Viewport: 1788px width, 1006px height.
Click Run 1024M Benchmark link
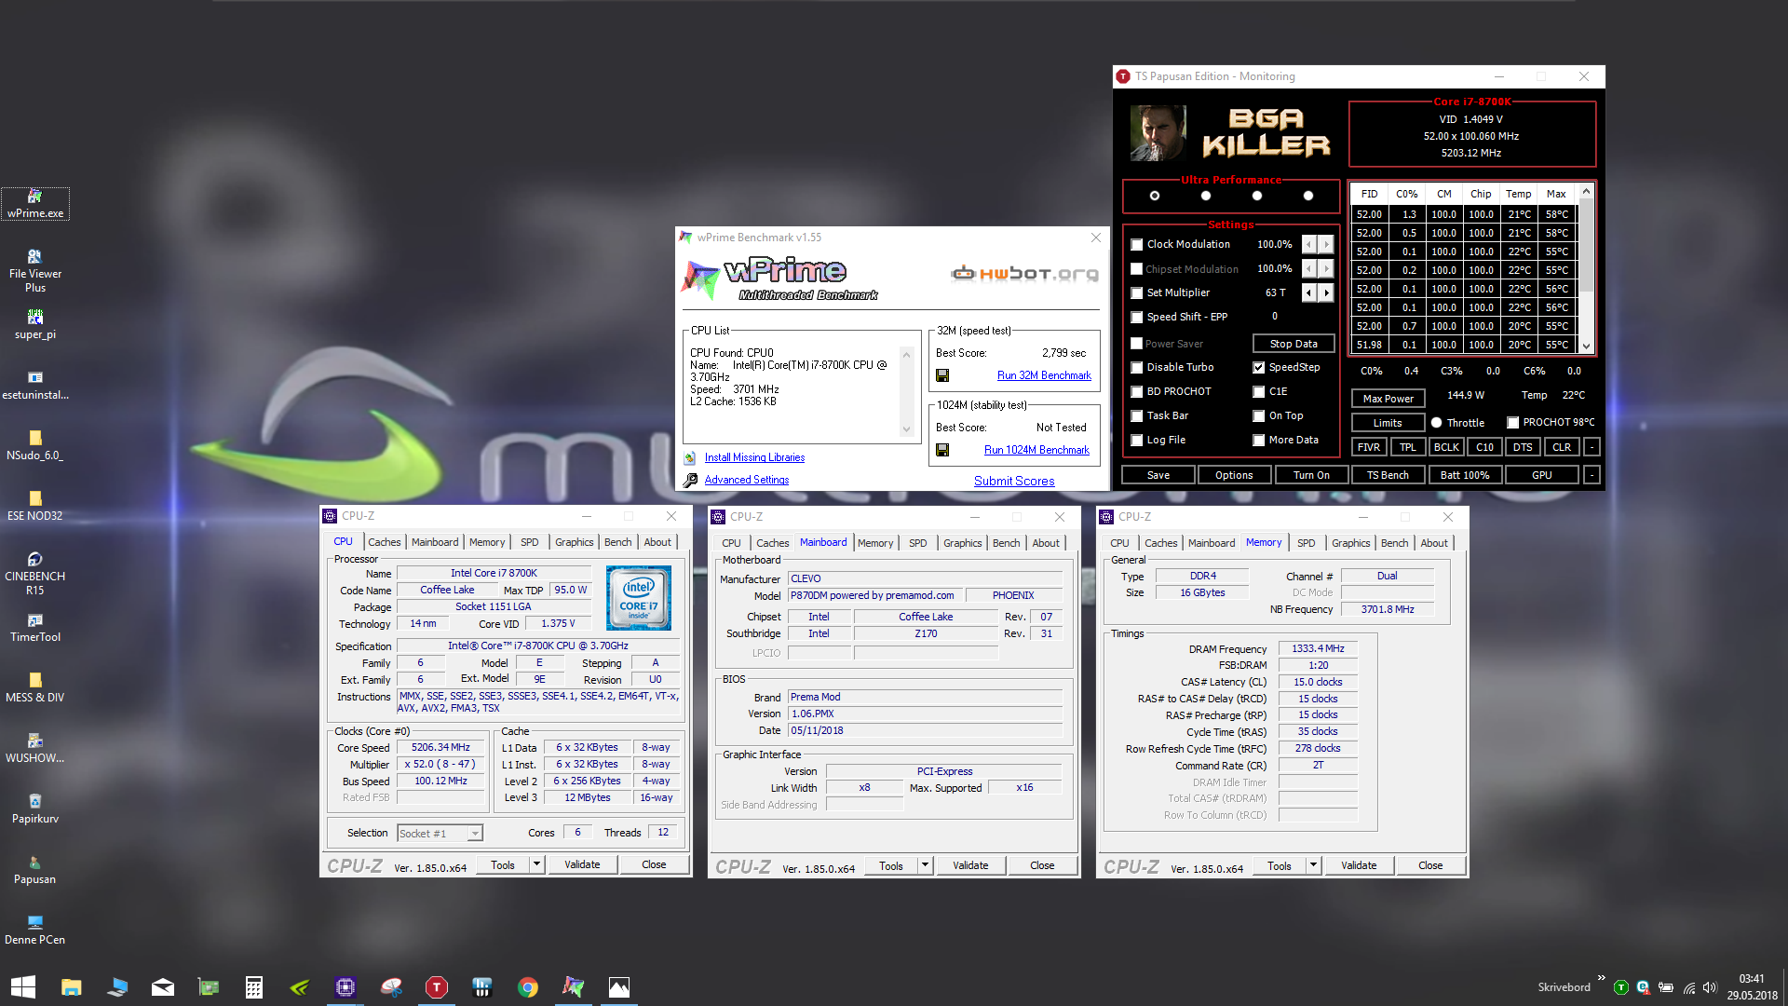tap(1036, 450)
